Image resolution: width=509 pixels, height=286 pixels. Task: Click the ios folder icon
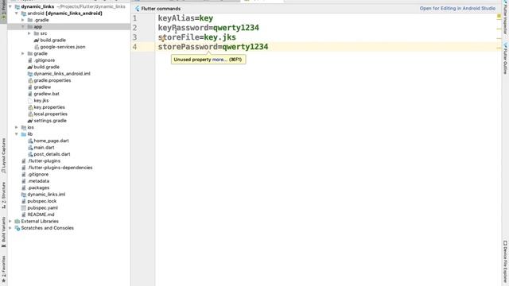point(23,127)
